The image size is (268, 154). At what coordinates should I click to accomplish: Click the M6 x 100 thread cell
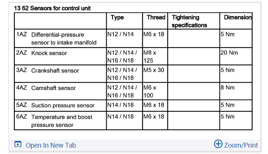150,91
